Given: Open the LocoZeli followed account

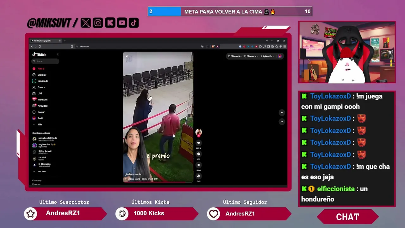Looking at the screenshot, I should pyautogui.click(x=39, y=158).
